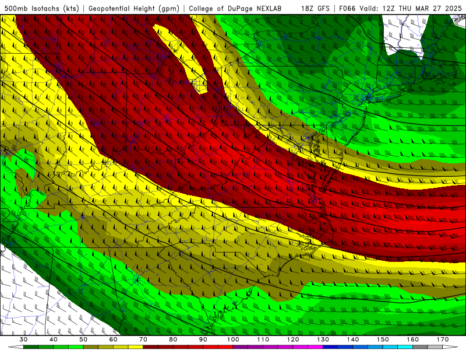Click the color scale label 100
466x350 pixels.
(x=234, y=339)
